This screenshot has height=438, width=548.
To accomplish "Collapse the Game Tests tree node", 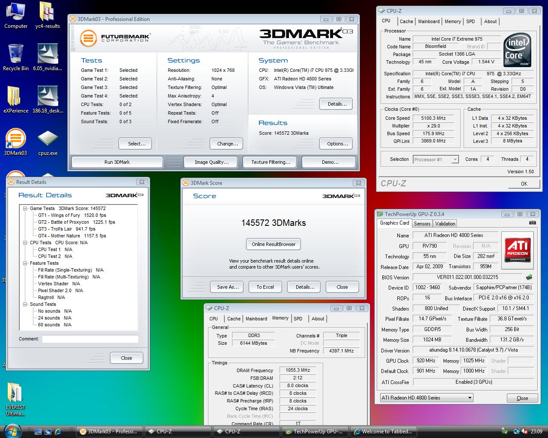I will [x=25, y=208].
